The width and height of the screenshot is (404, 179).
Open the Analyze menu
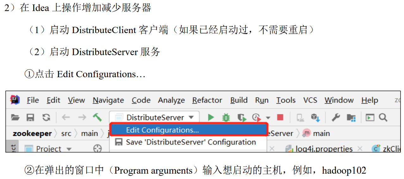[171, 100]
